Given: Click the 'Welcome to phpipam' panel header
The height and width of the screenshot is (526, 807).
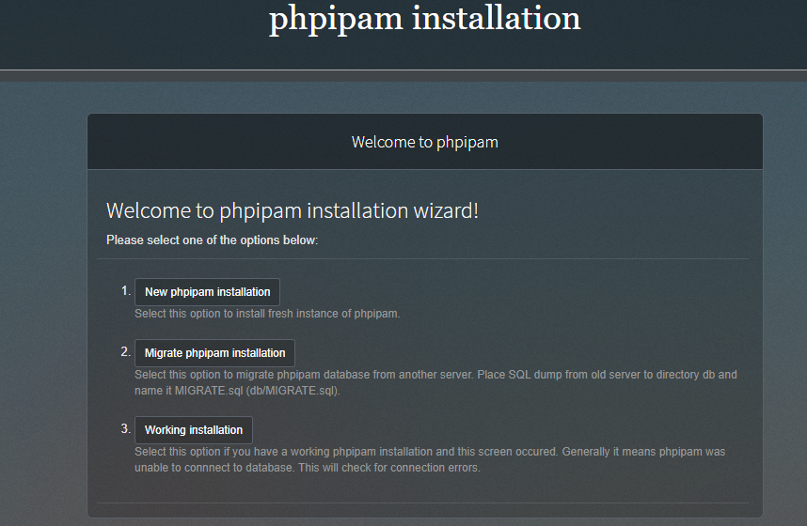Looking at the screenshot, I should [424, 142].
